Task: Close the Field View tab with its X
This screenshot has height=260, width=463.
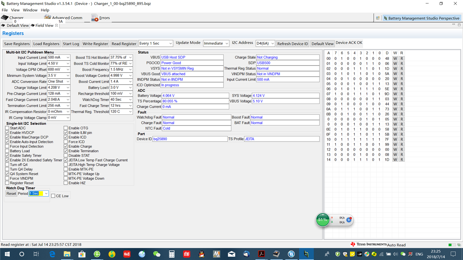Action: point(56,25)
